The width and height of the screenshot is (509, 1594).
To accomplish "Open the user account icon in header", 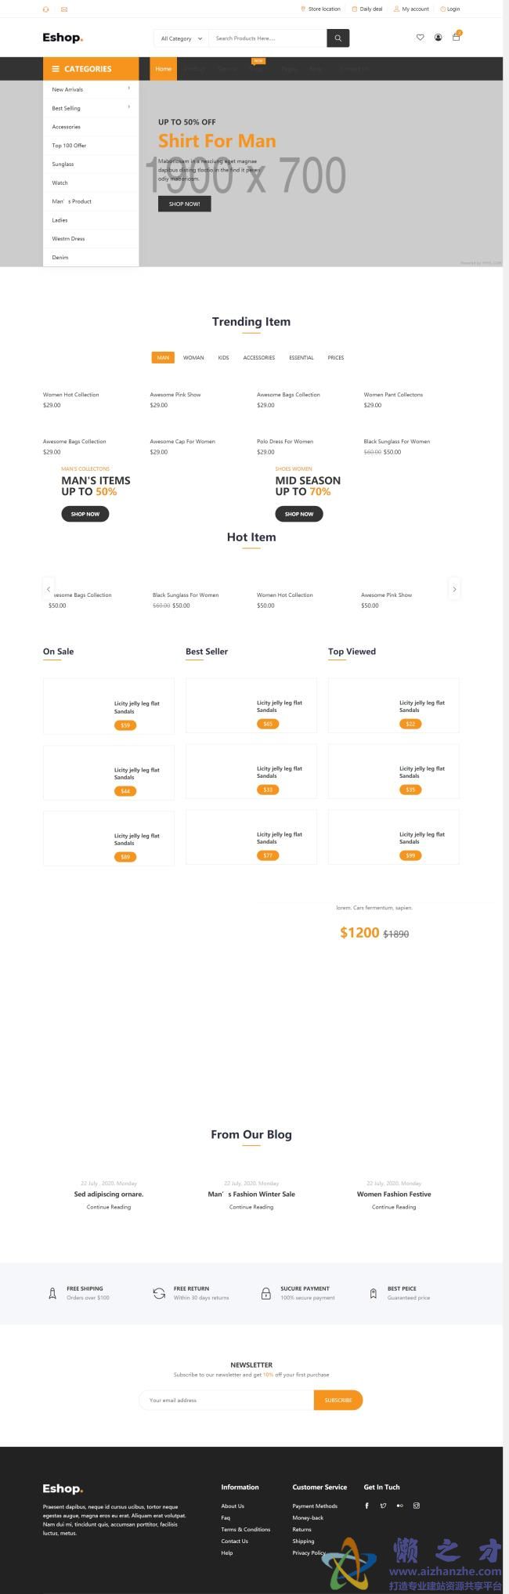I will pos(438,38).
